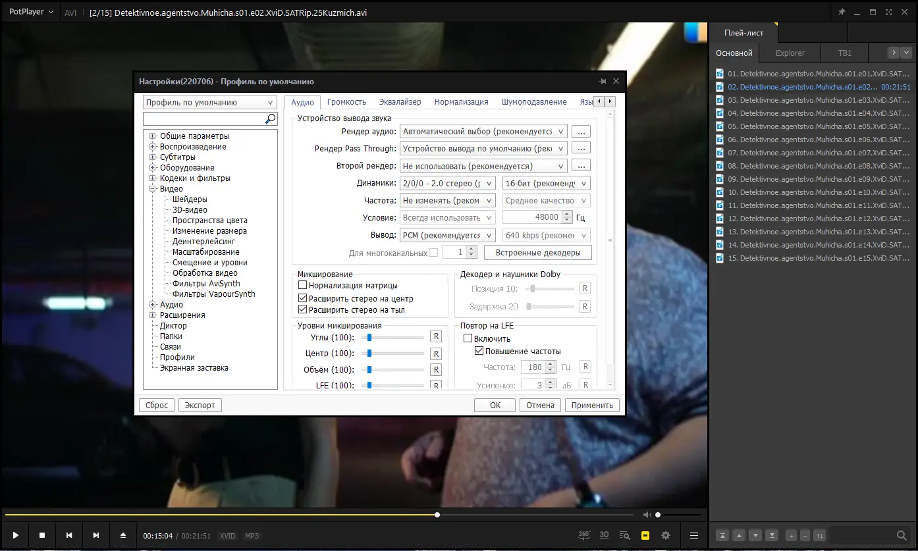Toggle the Включить checkbox under Повтор на LFE

coord(468,338)
